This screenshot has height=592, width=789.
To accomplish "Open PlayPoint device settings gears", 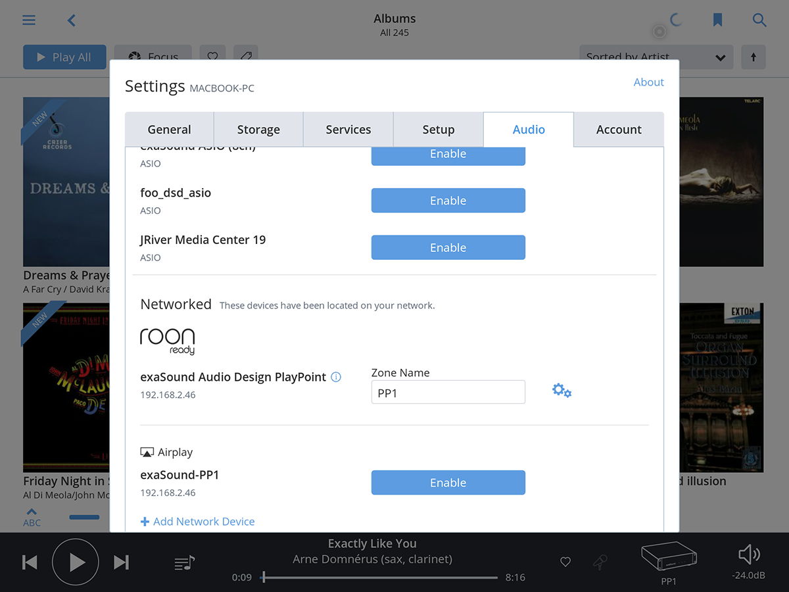I will click(562, 391).
